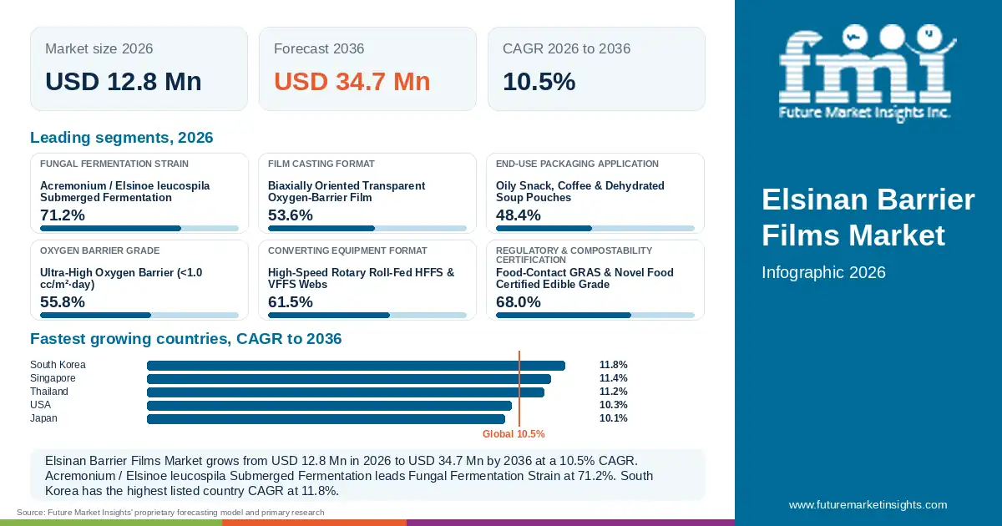Click the Leading segments, 2026 heading
The height and width of the screenshot is (526, 1002).
(x=122, y=138)
